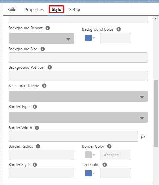159x185 pixels.
Task: Switch to the Build tab
Action: pos(12,10)
